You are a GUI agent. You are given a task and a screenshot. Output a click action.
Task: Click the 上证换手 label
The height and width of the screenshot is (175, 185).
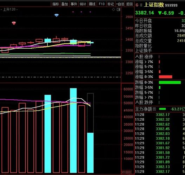[x=143, y=50]
